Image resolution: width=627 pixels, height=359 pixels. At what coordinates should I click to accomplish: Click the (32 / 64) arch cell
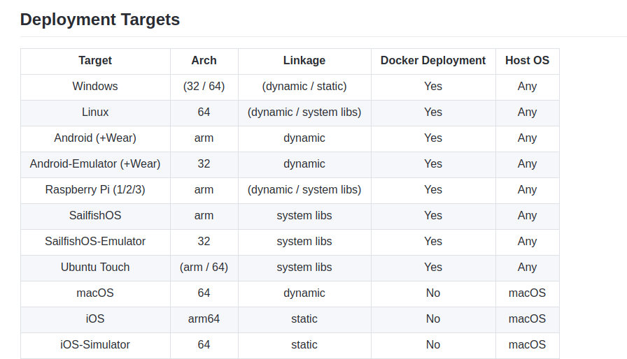pyautogui.click(x=204, y=87)
